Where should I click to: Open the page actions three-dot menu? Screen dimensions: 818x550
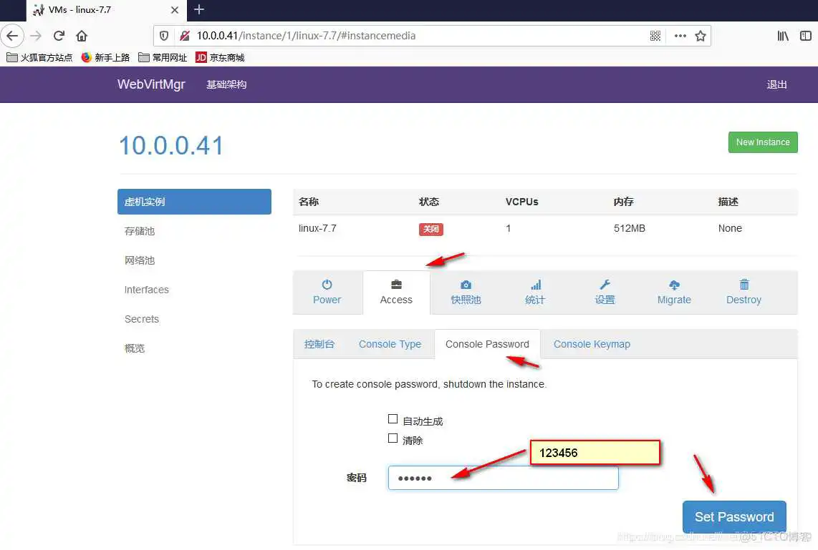(680, 36)
